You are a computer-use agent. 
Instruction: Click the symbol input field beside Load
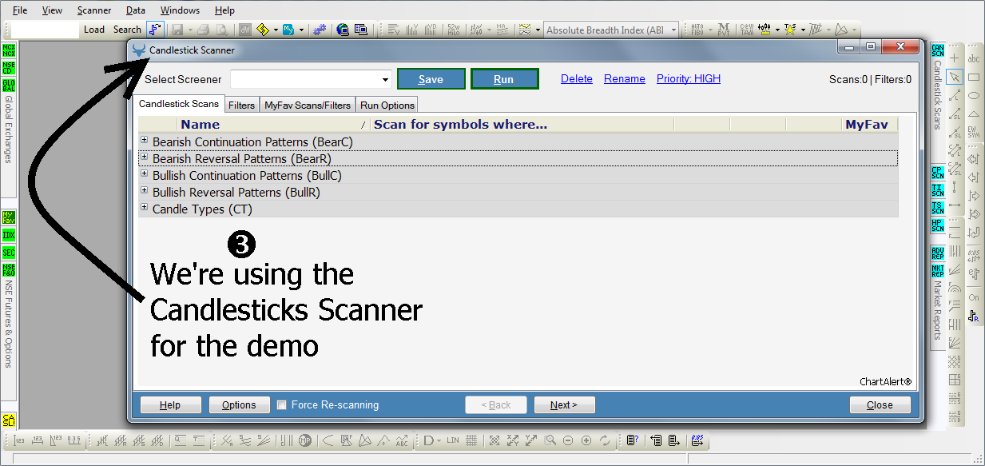tap(46, 30)
